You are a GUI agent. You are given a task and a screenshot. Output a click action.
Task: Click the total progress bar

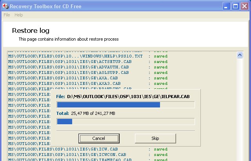coord(125,122)
